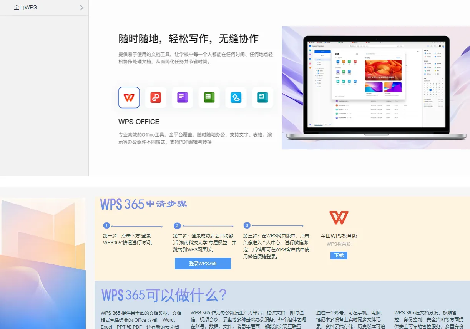Select the green WPS spreadsheet icon
Image resolution: width=470 pixels, height=329 pixels.
(209, 97)
